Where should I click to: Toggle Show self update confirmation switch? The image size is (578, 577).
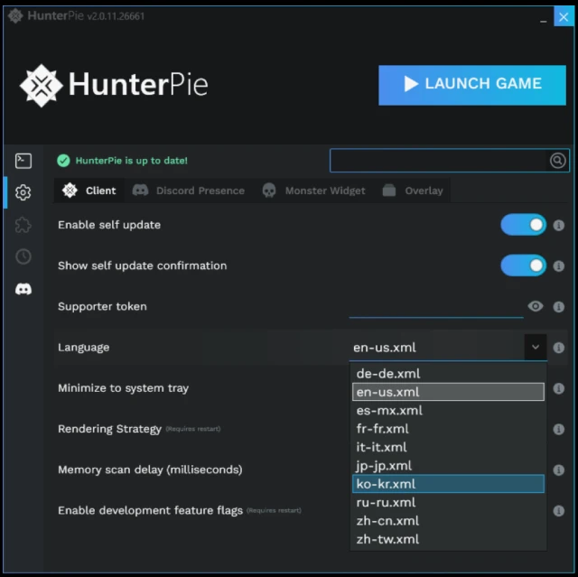coord(523,265)
